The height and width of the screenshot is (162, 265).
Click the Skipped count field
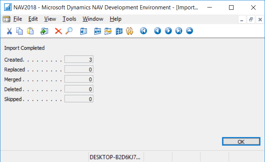(79, 99)
